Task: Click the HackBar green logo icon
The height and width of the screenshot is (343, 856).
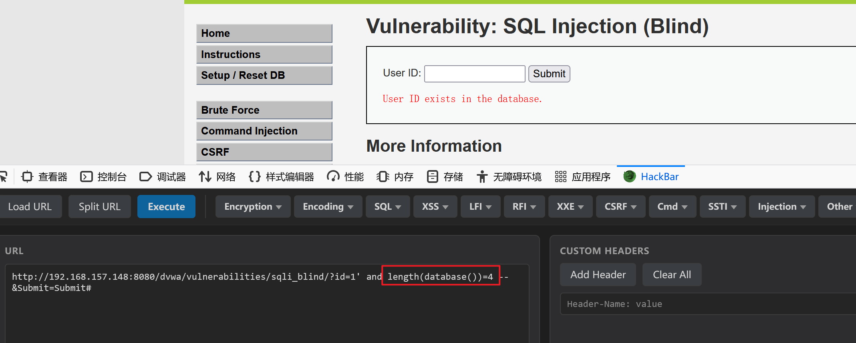Action: pos(629,177)
